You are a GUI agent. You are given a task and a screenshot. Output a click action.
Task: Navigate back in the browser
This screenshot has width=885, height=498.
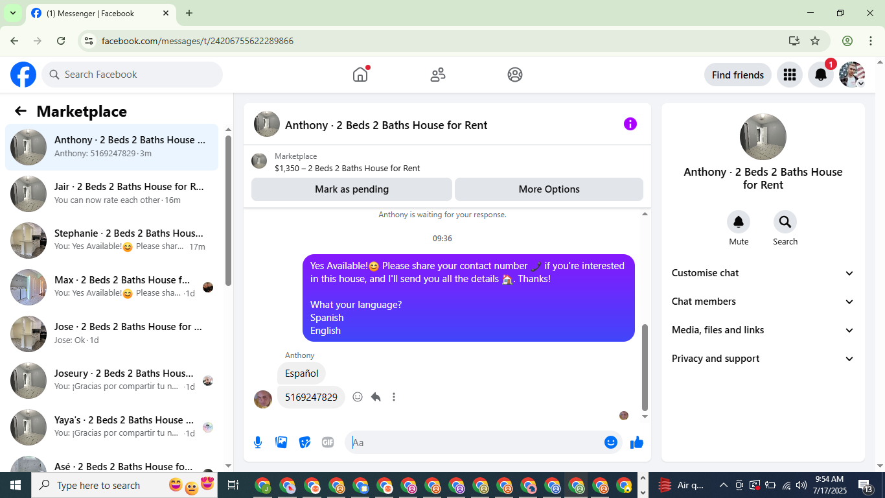[14, 41]
